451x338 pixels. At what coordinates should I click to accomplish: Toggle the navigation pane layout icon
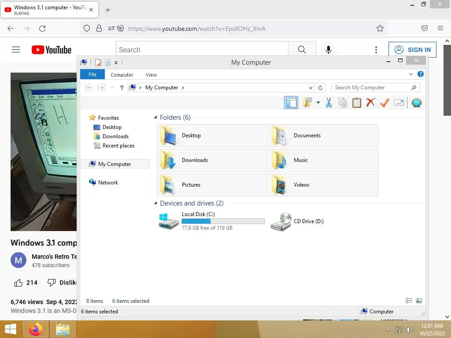pos(291,103)
